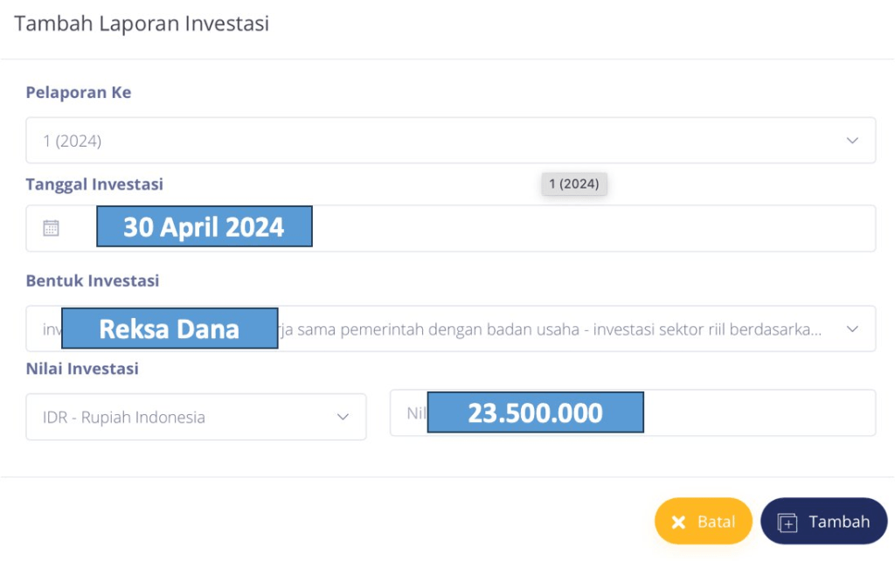Image resolution: width=895 pixels, height=561 pixels.
Task: Click the X icon on the Batal button
Action: (678, 523)
